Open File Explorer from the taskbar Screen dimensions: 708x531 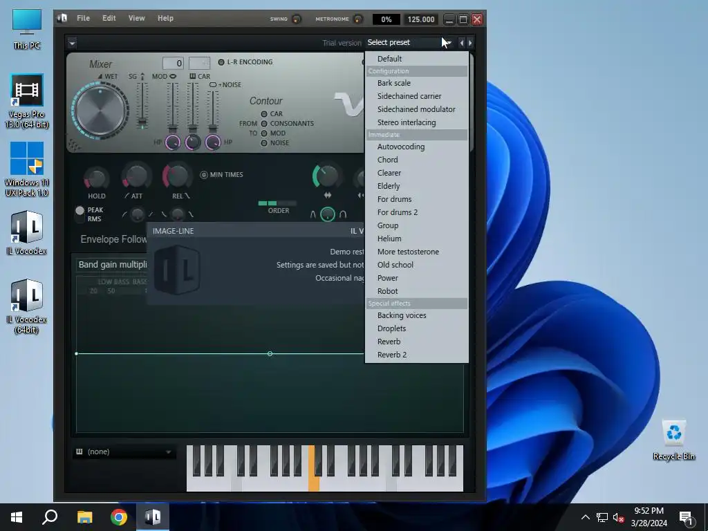[x=84, y=517]
